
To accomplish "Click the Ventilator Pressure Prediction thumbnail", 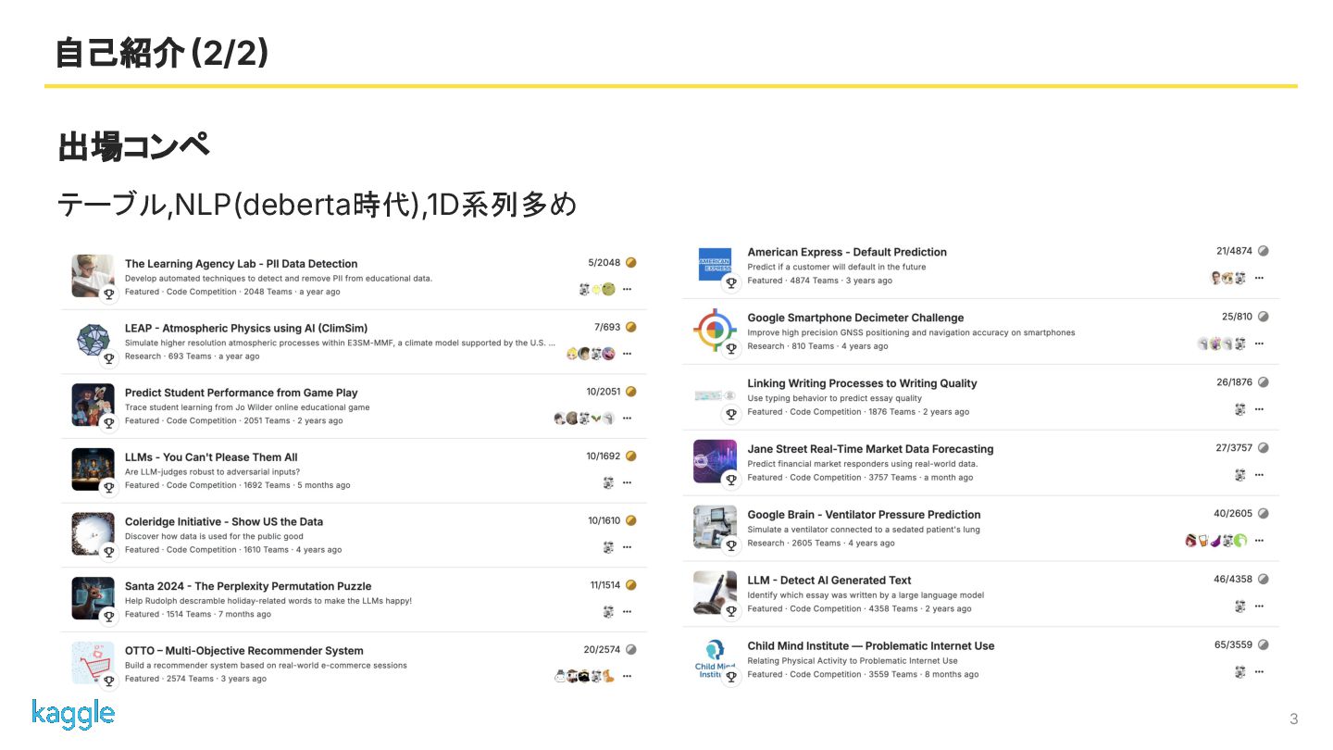I will (x=715, y=527).
